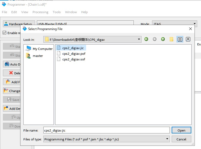Close the Select Programming File dialog
This screenshot has height=149, width=201.
click(190, 29)
